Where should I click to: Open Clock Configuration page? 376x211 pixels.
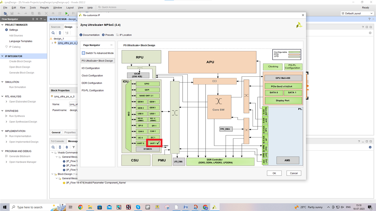click(x=92, y=76)
